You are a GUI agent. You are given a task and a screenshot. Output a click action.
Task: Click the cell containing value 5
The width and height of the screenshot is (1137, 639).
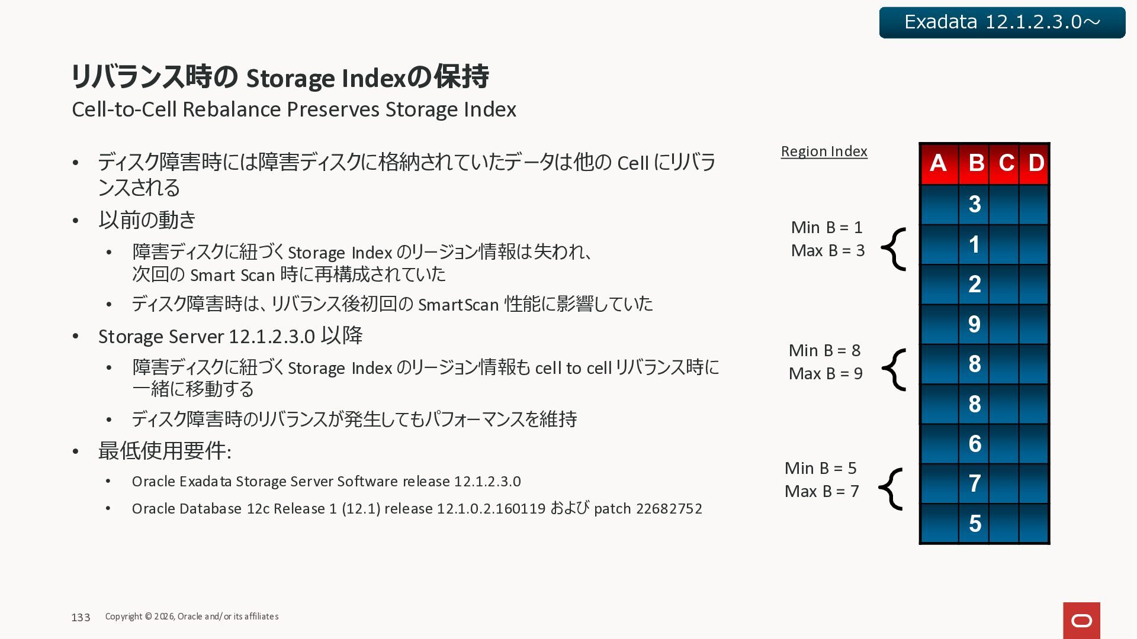(974, 524)
